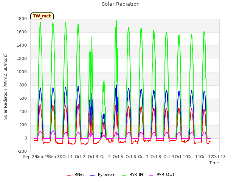Image resolution: width=242 pixels, height=182 pixels.
Task: Click the Oct 13 x-axis date label
Action: (219, 157)
